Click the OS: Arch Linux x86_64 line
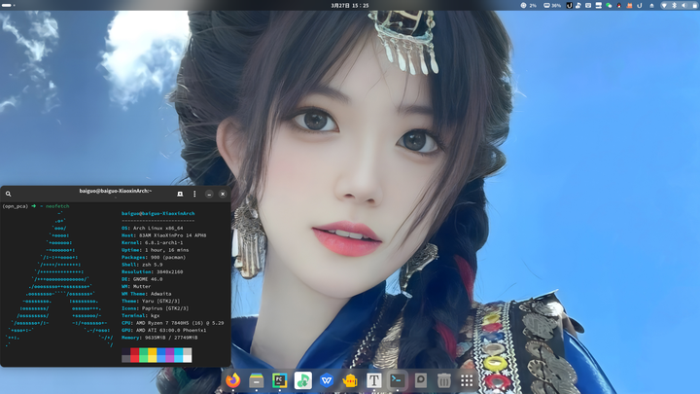 (x=153, y=228)
